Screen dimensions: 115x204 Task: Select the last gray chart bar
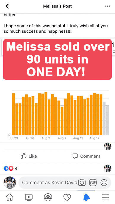tap(107, 120)
